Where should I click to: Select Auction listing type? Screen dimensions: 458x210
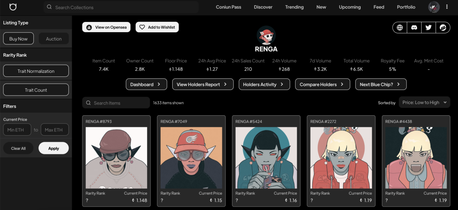(54, 39)
